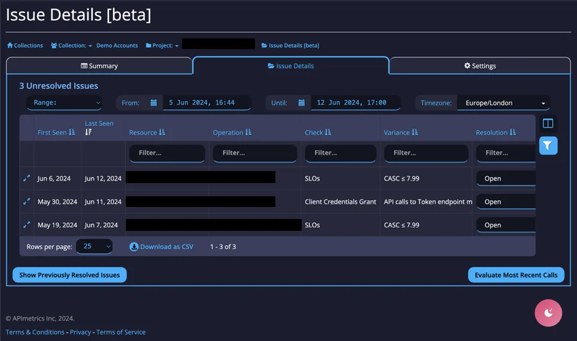
Task: Click the 3 Unresolved Issues heading
Action: pyautogui.click(x=59, y=86)
